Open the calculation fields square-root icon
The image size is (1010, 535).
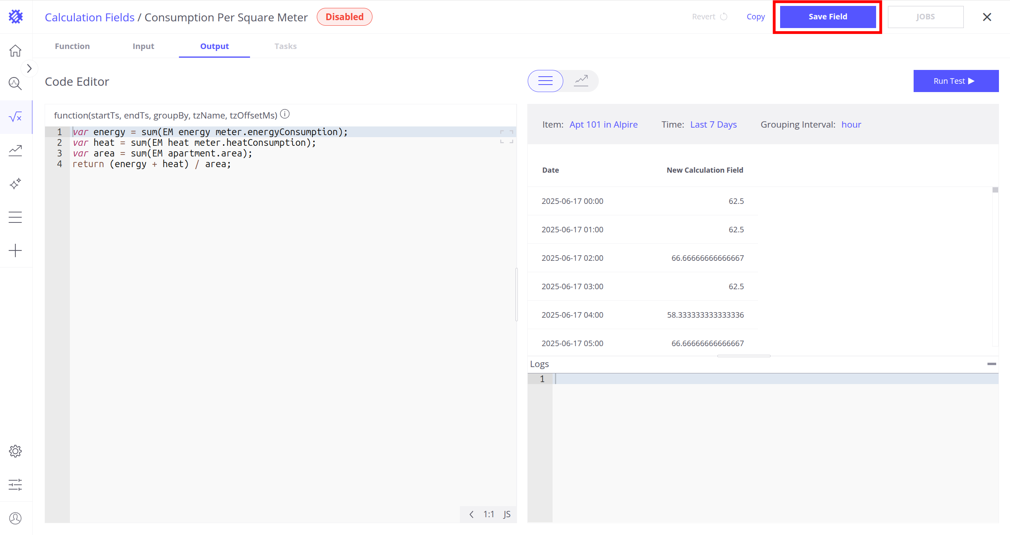tap(15, 117)
